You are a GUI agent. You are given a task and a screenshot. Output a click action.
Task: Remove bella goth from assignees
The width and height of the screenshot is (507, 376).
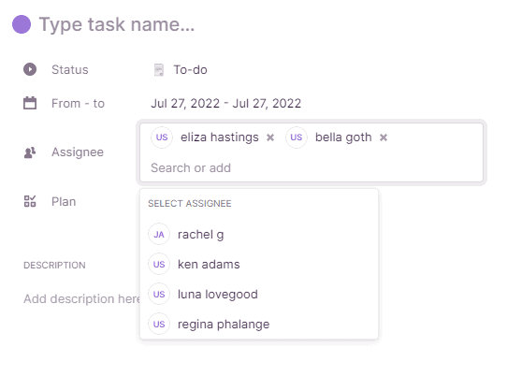pos(384,137)
